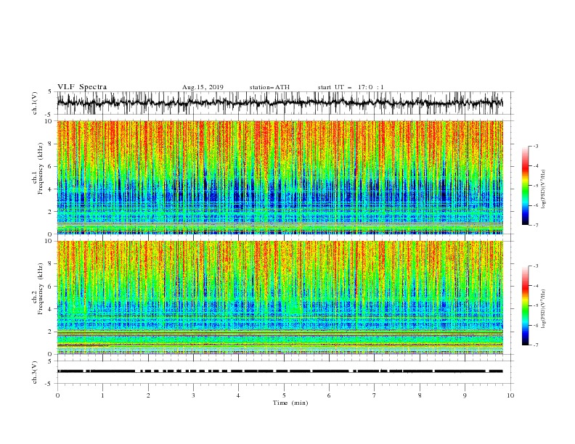The height and width of the screenshot is (444, 575).
Task: Click inside the ch.2 spectrogram panel
Action: (280, 297)
